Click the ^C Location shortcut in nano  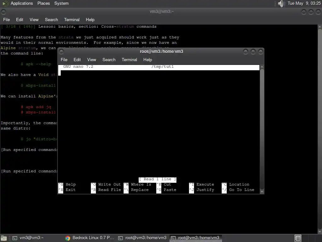click(236, 184)
